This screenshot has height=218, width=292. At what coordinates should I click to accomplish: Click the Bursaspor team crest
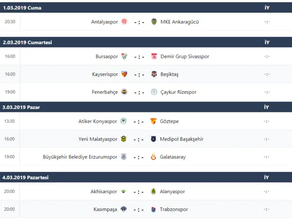click(124, 56)
